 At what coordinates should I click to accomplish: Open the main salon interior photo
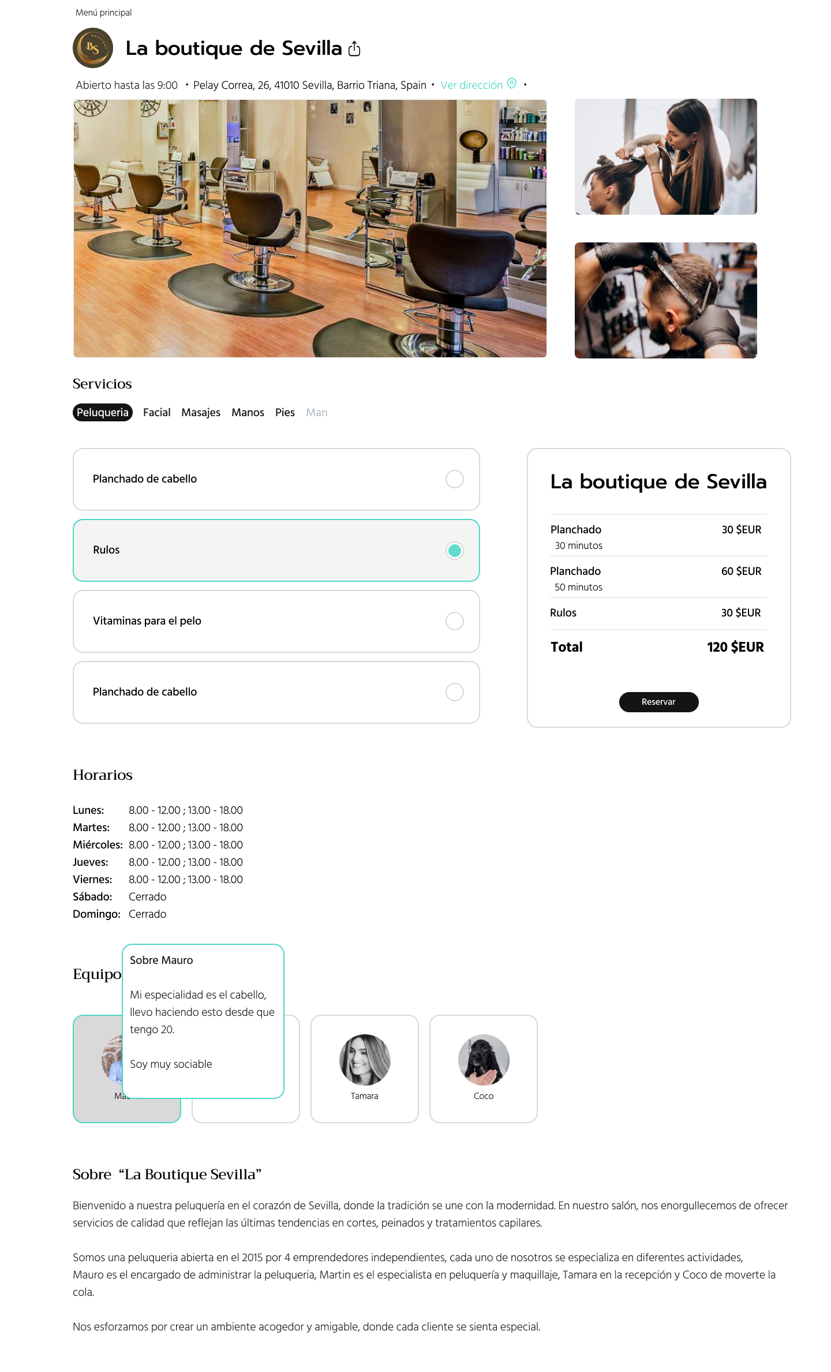point(310,229)
